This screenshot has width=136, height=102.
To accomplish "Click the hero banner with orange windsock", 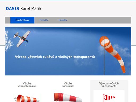I will pyautogui.click(x=68, y=51).
